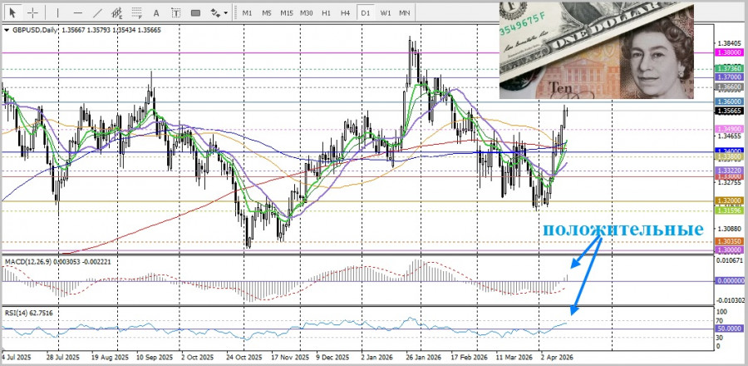Viewport: 748px width, 366px height.
Task: Open the arrows/shapes dropdown menu
Action: 219,12
